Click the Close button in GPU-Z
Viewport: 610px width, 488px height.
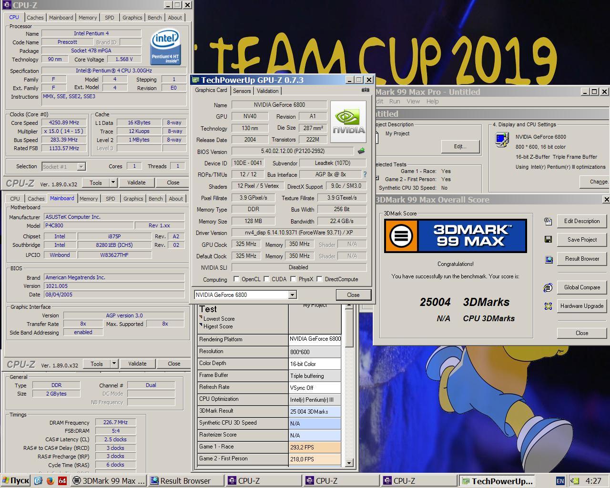(x=353, y=295)
